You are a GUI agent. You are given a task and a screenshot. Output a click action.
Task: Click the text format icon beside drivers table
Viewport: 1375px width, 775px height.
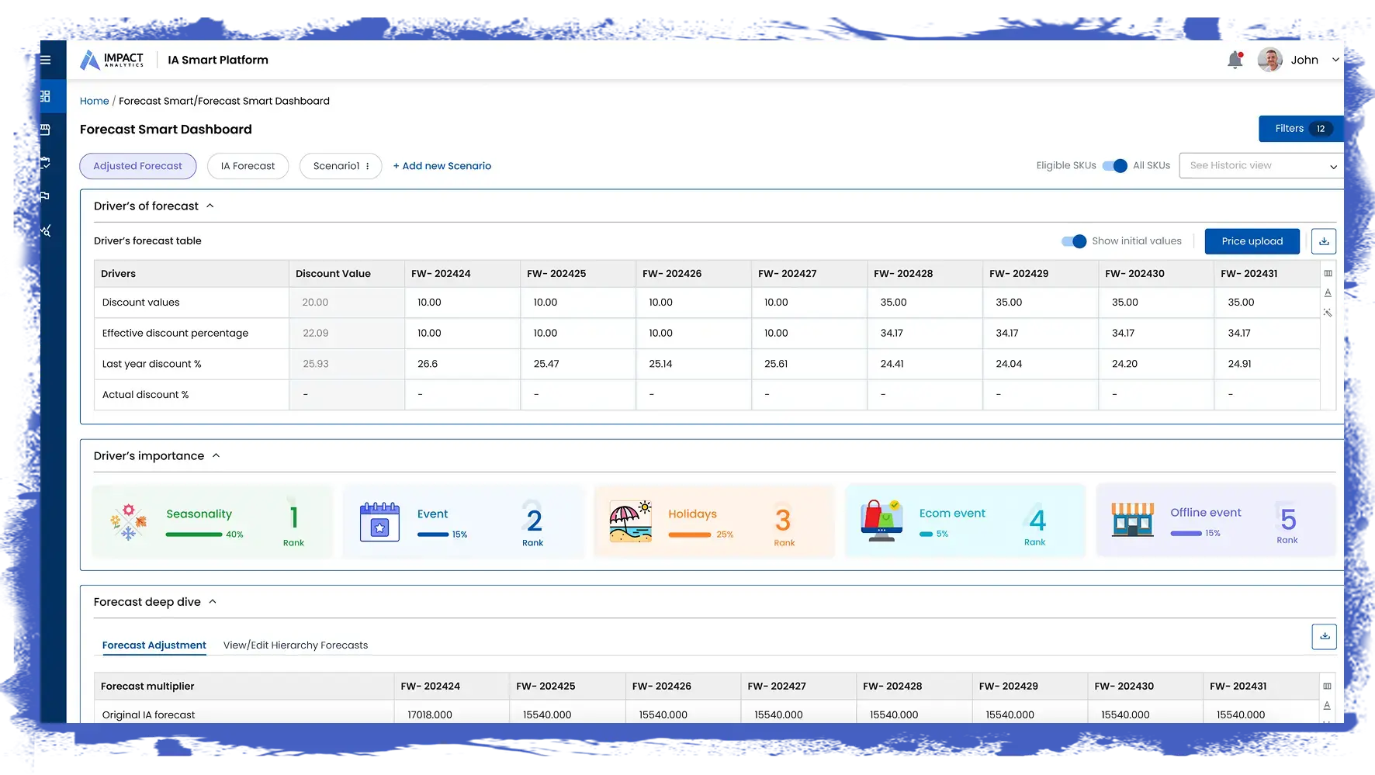tap(1328, 292)
